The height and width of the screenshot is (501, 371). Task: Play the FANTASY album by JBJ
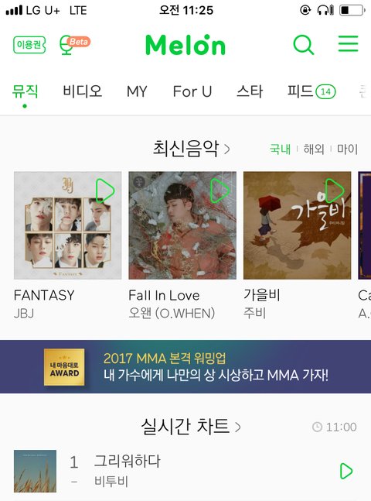pos(105,191)
